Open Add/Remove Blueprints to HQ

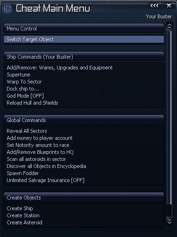pos(40,152)
